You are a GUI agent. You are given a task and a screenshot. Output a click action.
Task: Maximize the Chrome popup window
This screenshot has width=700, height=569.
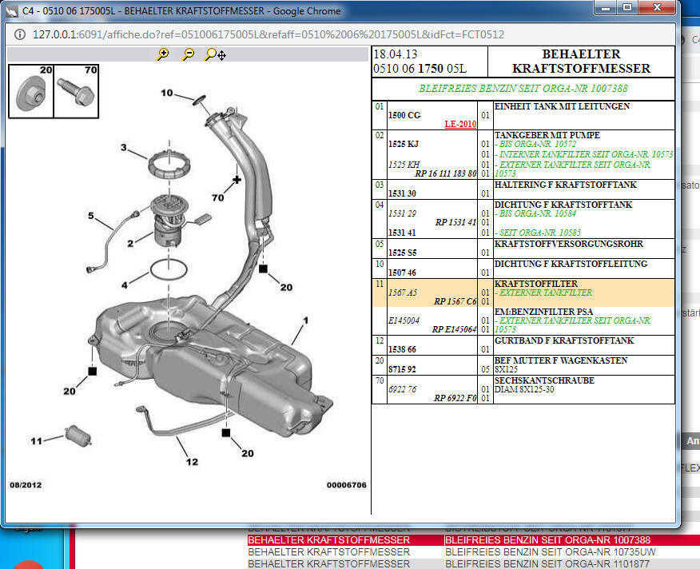pyautogui.click(x=627, y=8)
